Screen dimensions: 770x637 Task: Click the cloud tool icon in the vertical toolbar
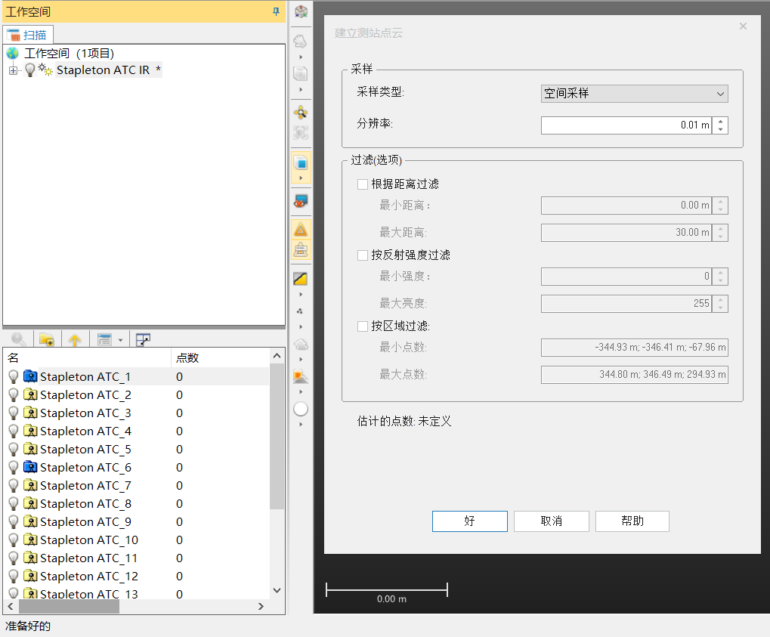300,344
